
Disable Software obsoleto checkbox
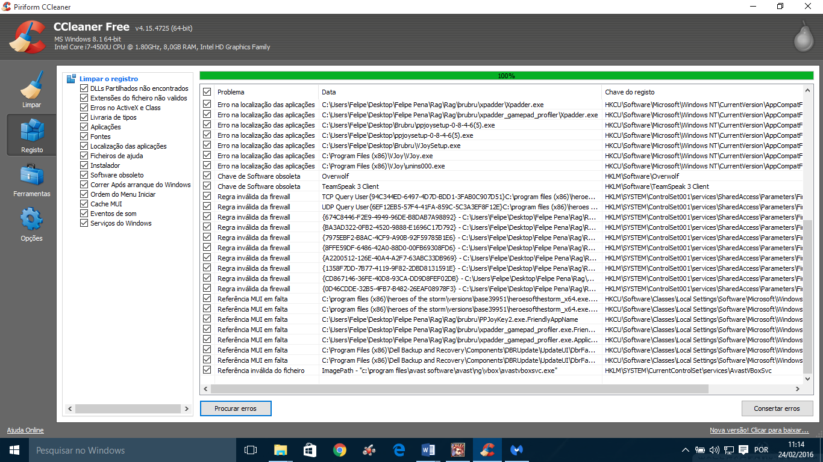(x=84, y=175)
